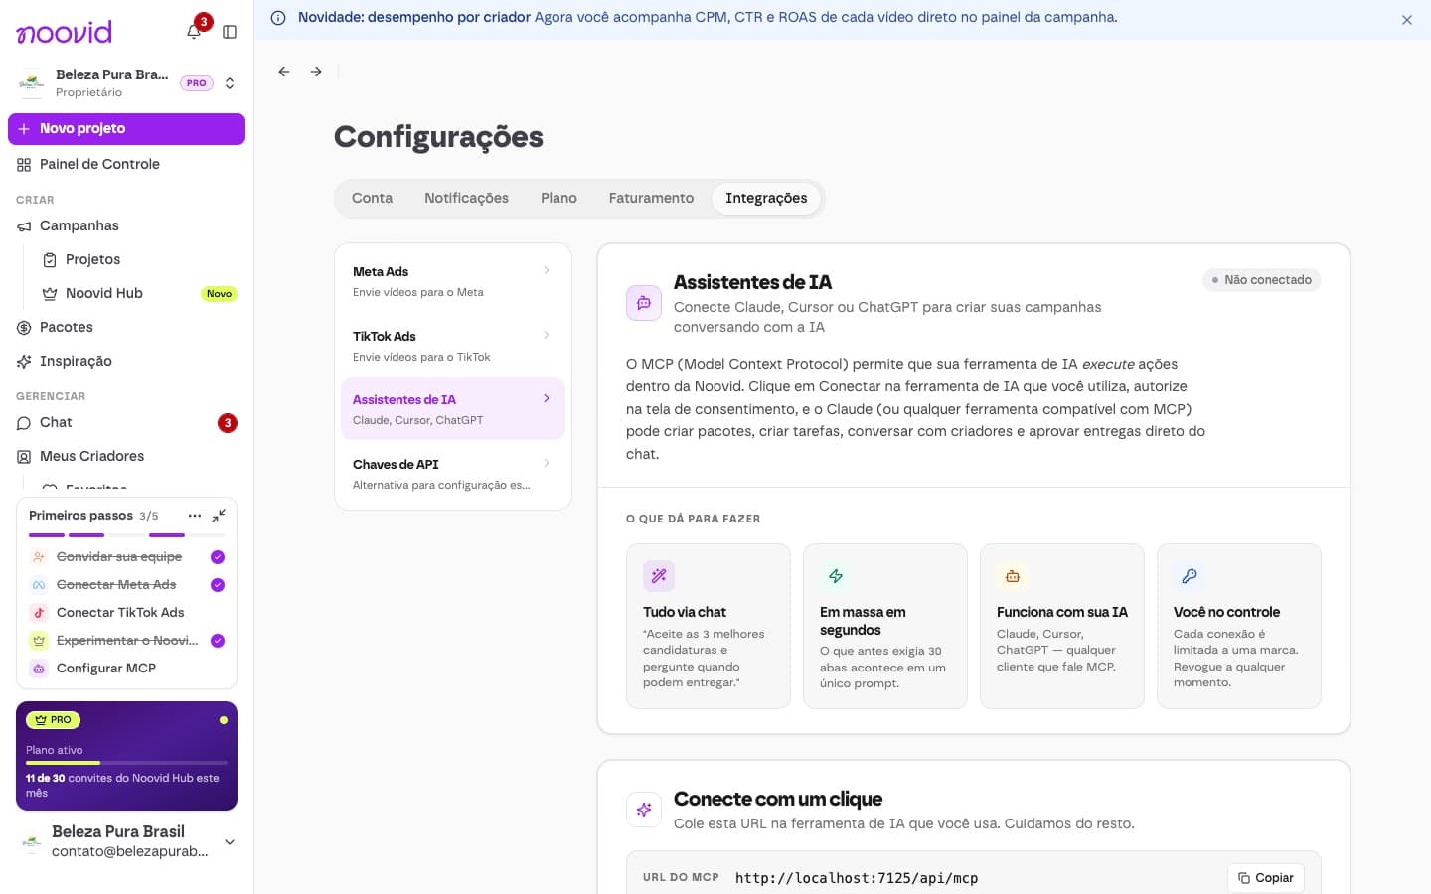Switch to the Notificações tab
This screenshot has height=894, width=1431.
[466, 198]
